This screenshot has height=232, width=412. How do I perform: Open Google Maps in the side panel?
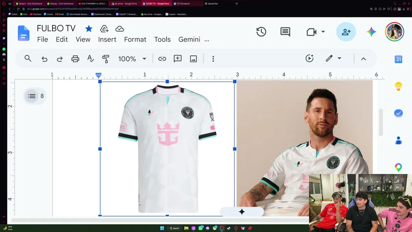(x=398, y=168)
